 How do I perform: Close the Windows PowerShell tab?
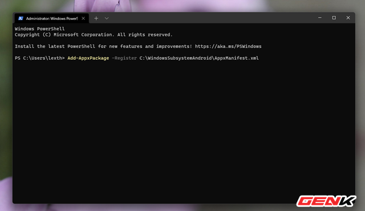(x=83, y=18)
